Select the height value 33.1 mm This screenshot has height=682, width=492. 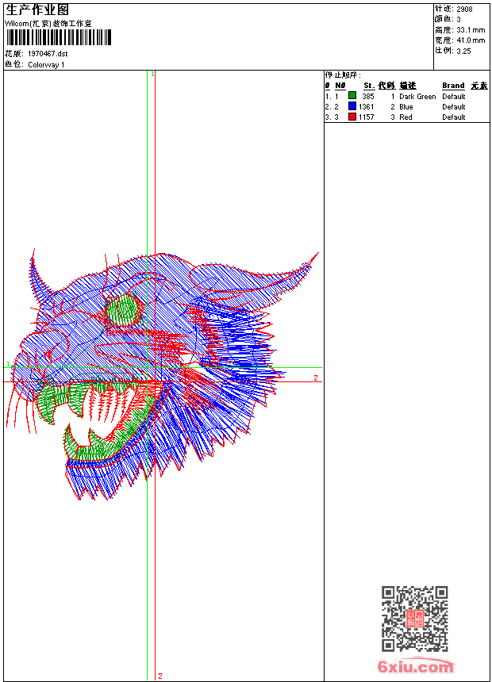(x=471, y=30)
